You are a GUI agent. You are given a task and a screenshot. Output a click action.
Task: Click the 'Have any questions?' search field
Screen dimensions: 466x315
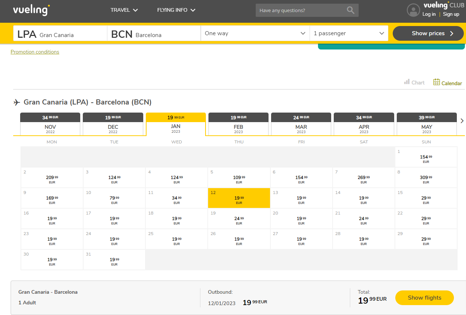click(307, 10)
